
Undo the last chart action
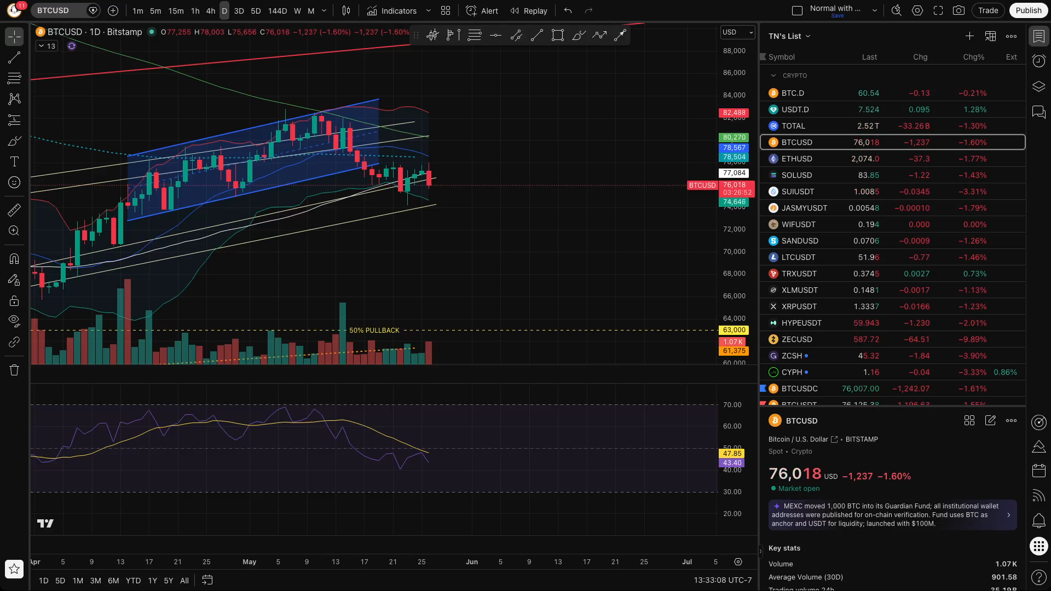568,10
